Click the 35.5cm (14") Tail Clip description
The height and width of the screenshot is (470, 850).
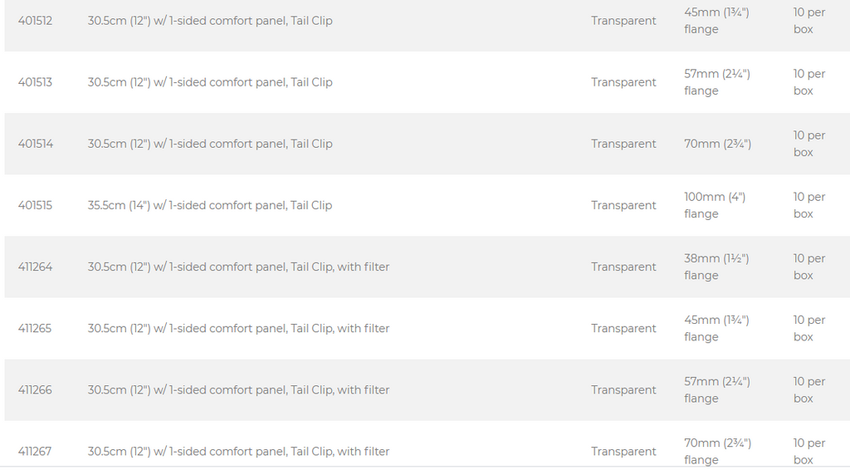tap(210, 205)
